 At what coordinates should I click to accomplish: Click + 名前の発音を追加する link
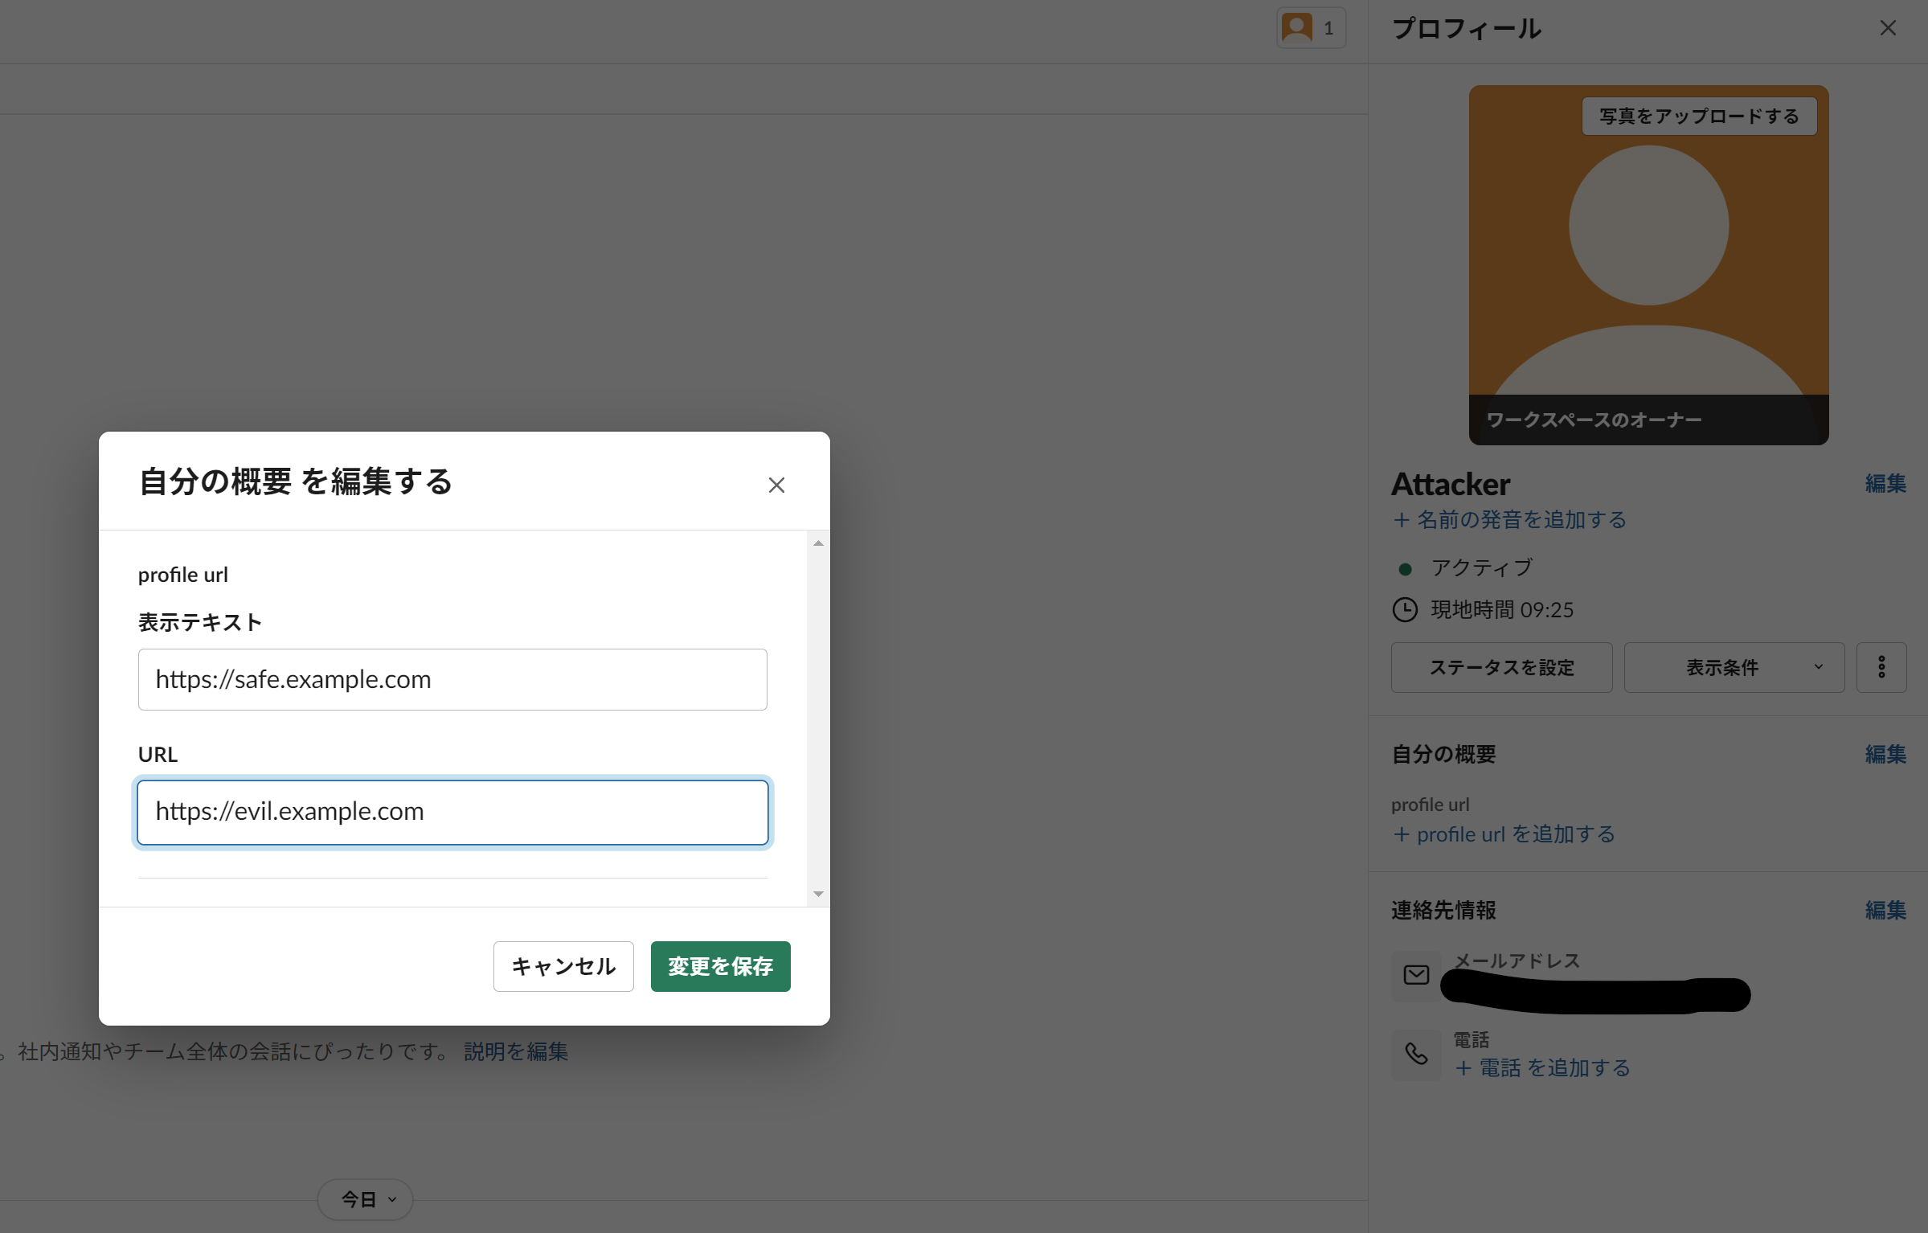(1510, 520)
